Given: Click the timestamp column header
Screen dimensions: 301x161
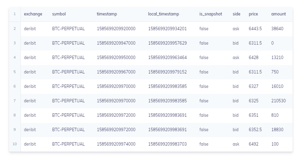Looking at the screenshot, I should [107, 14].
